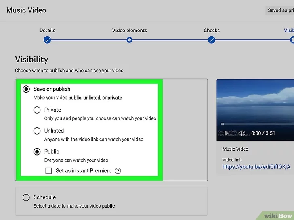Choose the Unlisted visibility option
294x220 pixels.
coord(37,131)
